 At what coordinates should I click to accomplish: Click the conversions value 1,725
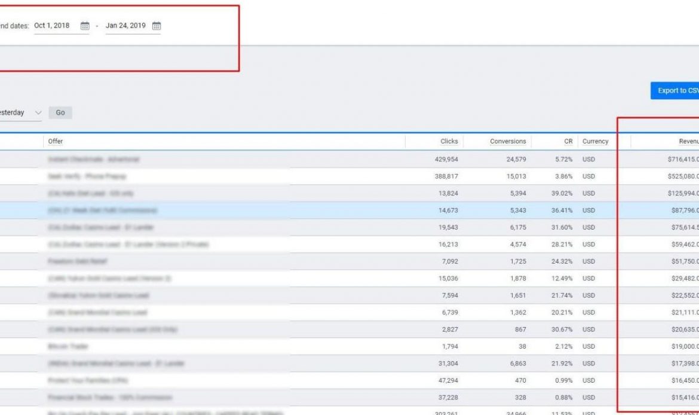[518, 261]
